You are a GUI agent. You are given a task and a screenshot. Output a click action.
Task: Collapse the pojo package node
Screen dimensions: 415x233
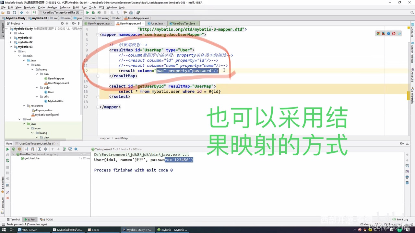click(37, 87)
